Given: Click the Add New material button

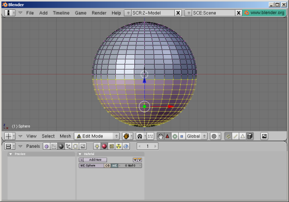Looking at the screenshot, I should (95, 160).
